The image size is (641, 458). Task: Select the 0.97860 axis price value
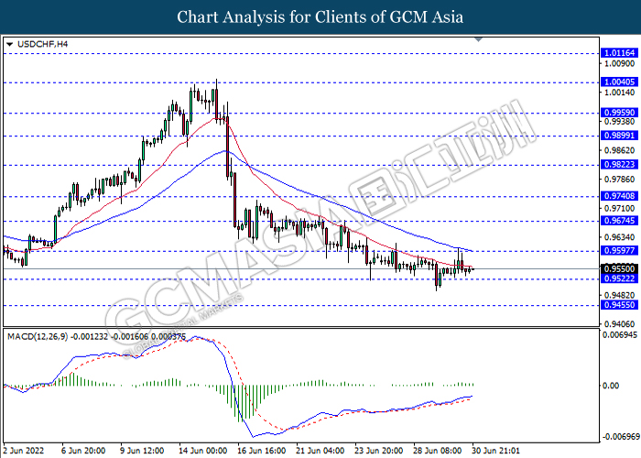click(x=620, y=180)
